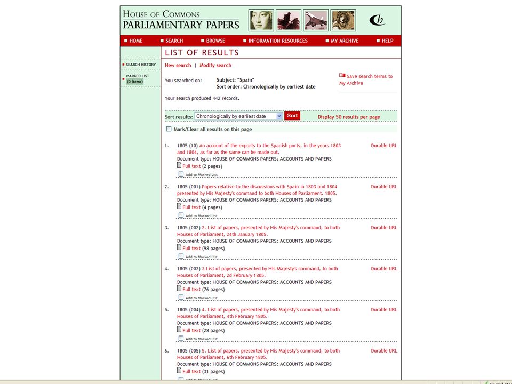Click the Chadwyck-Healey logo icon

(x=377, y=20)
